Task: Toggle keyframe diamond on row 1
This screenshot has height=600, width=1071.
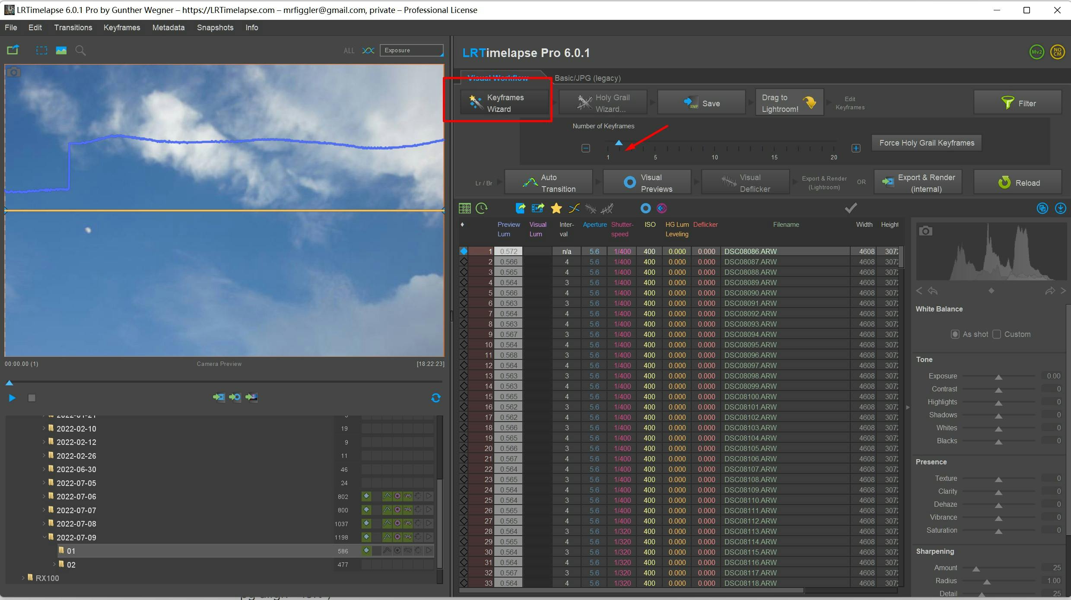Action: click(x=464, y=251)
